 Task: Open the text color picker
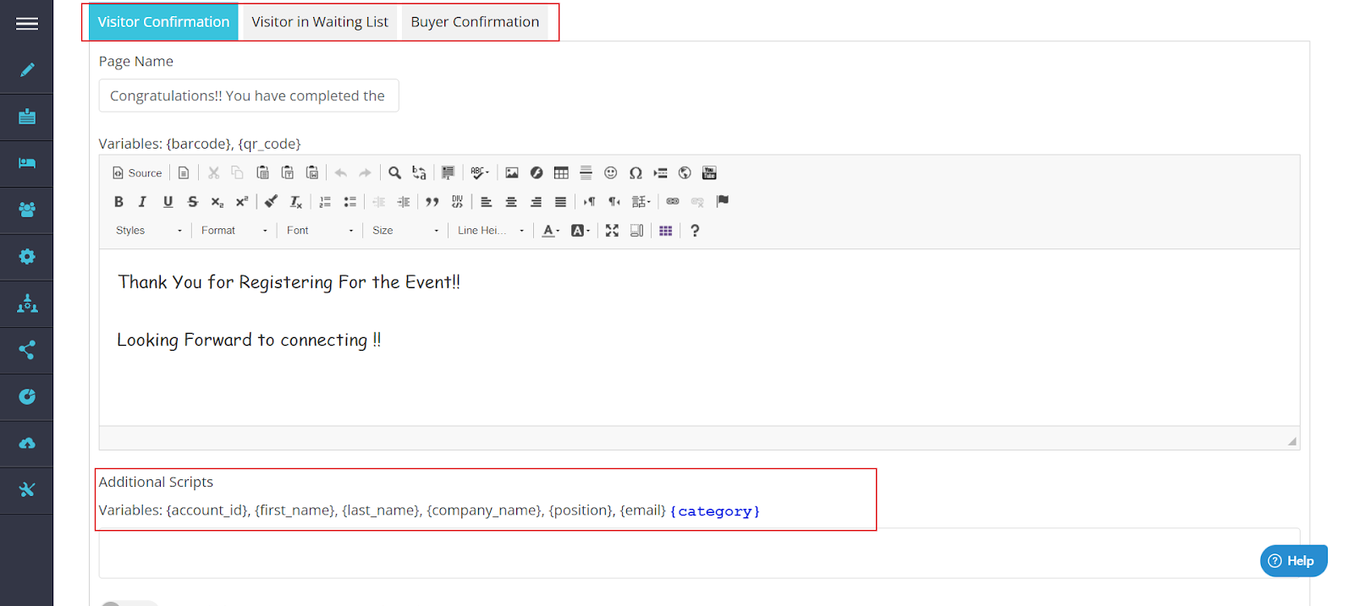[551, 230]
